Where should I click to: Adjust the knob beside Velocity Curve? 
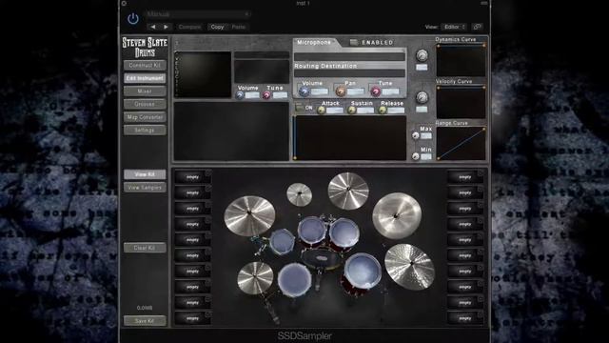(x=422, y=97)
